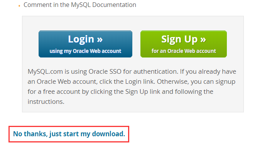255x149 pixels.
Task: Click the word 'instructions.' ending the paragraph
Action: click(46, 102)
